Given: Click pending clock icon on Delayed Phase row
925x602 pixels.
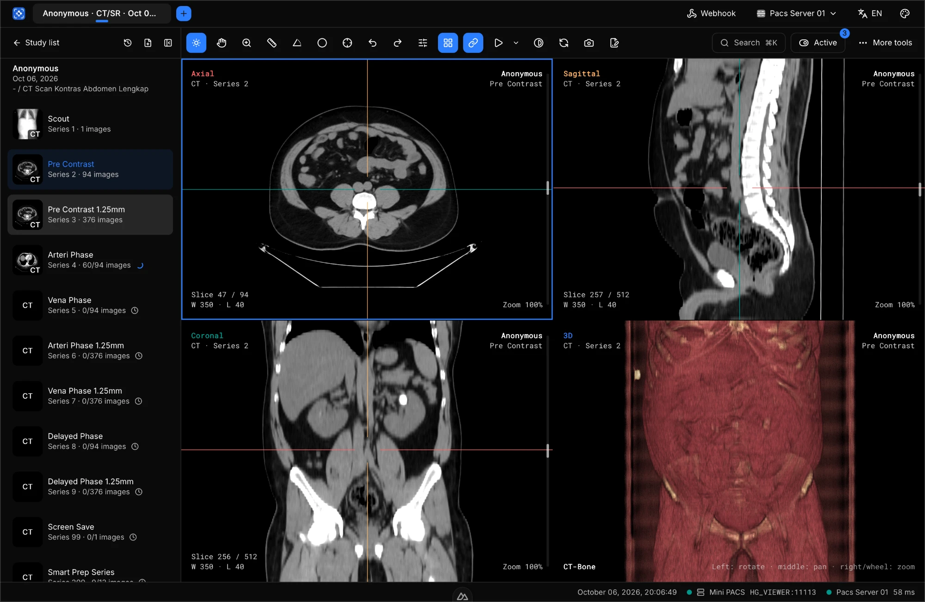Looking at the screenshot, I should [x=135, y=447].
